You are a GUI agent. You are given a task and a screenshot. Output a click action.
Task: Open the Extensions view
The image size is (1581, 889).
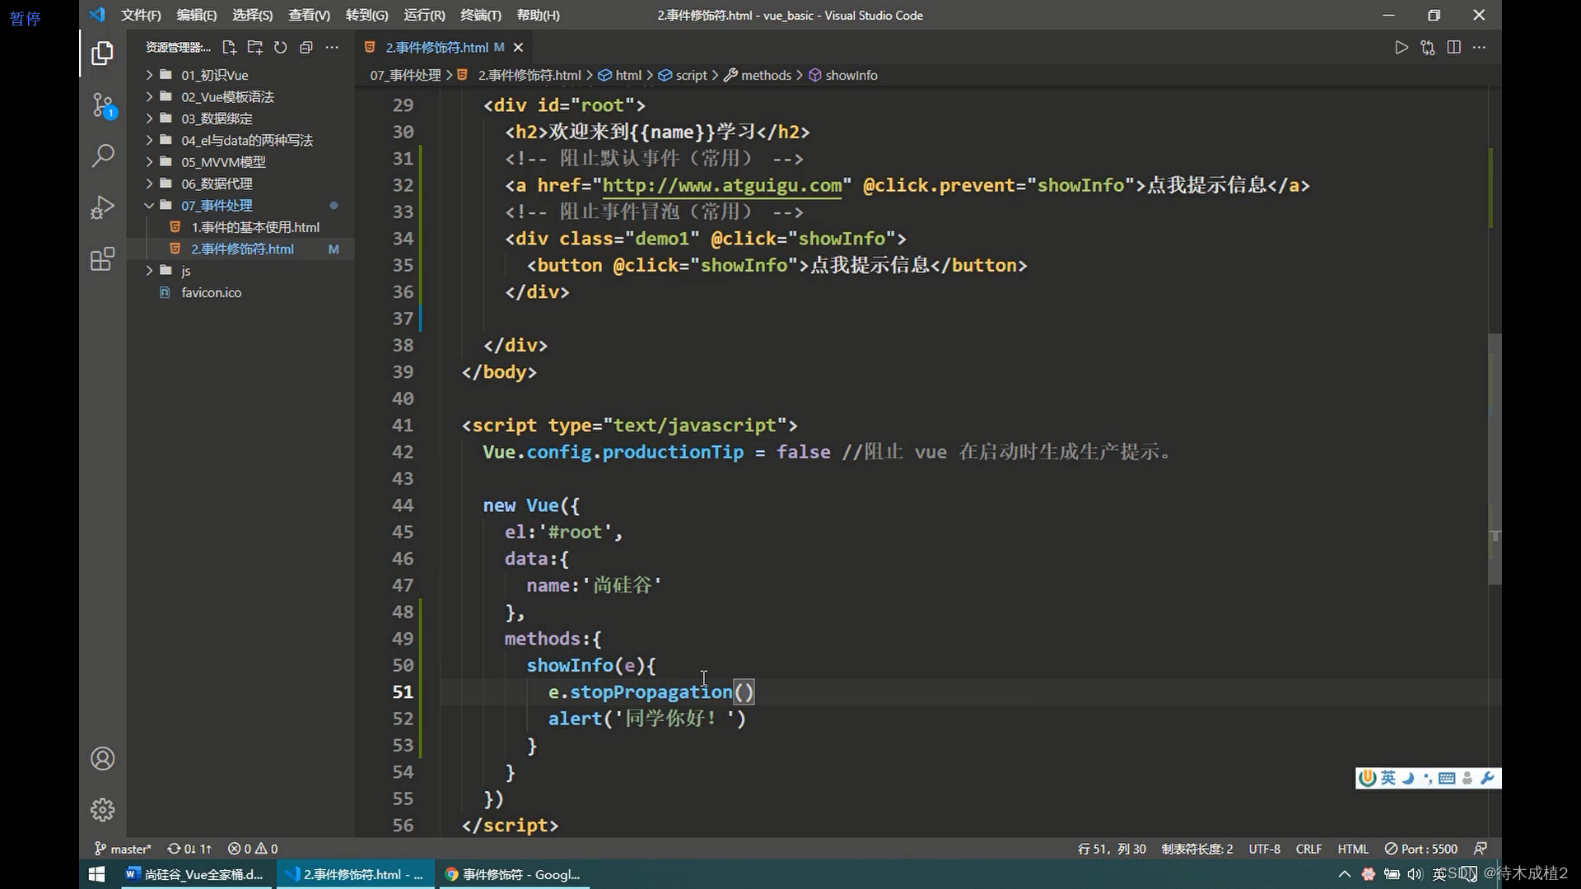102,259
